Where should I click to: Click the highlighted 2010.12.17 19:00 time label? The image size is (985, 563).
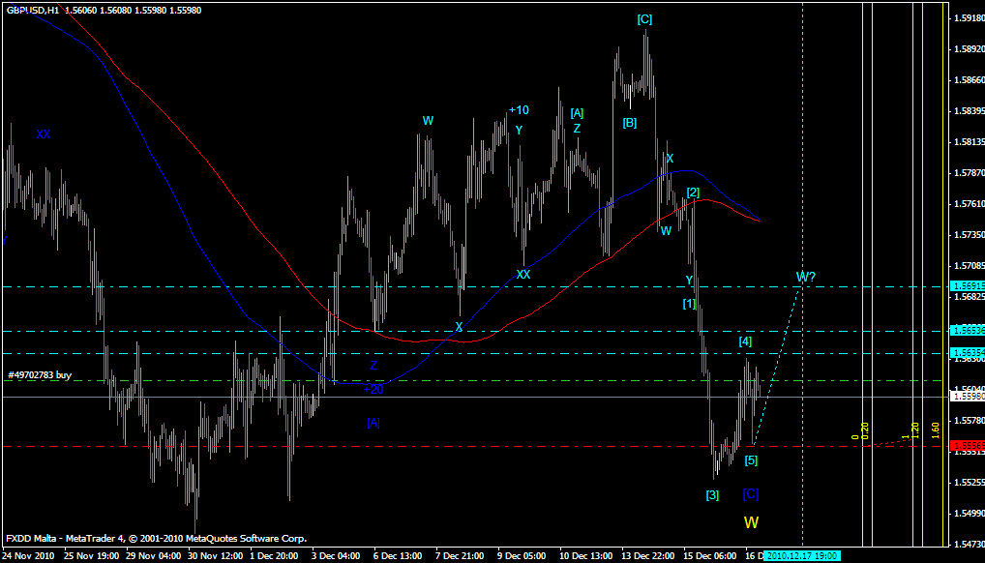[x=802, y=556]
